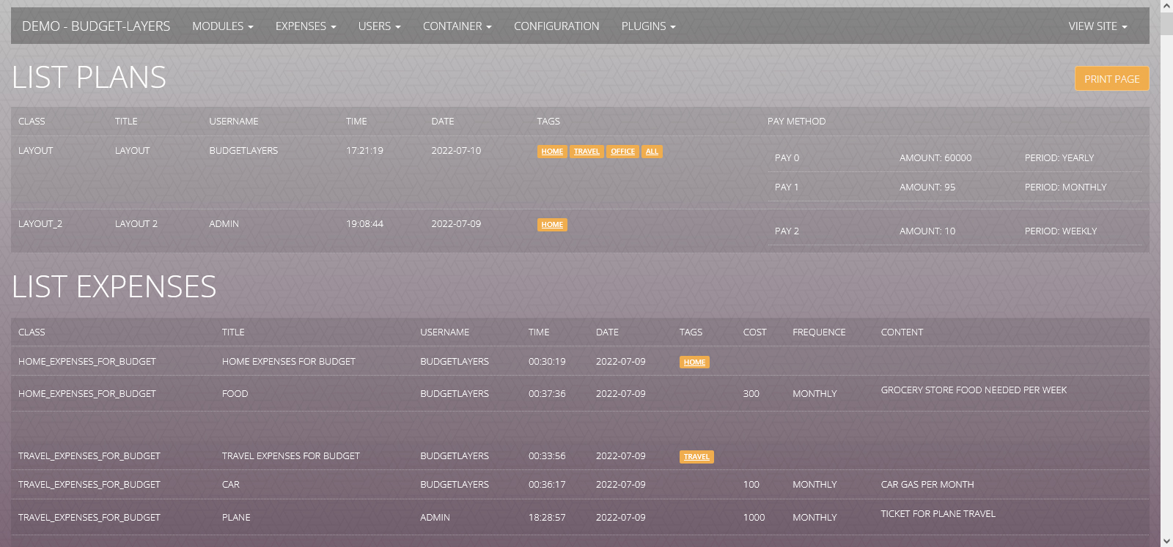This screenshot has width=1173, height=547.
Task: Select the Travel tag in Layout plan row
Action: 586,152
